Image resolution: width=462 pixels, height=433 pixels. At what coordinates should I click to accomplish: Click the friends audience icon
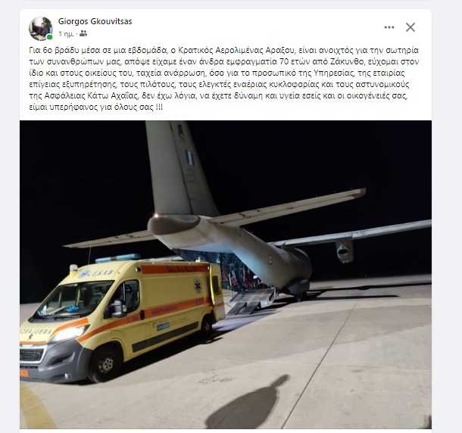pyautogui.click(x=83, y=33)
